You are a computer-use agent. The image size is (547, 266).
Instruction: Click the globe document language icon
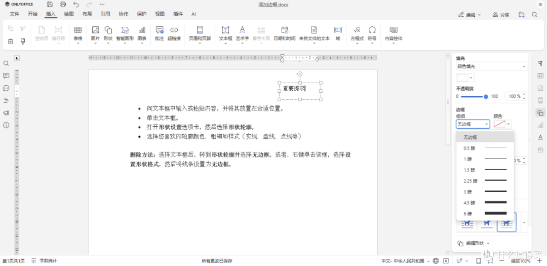pyautogui.click(x=436, y=261)
